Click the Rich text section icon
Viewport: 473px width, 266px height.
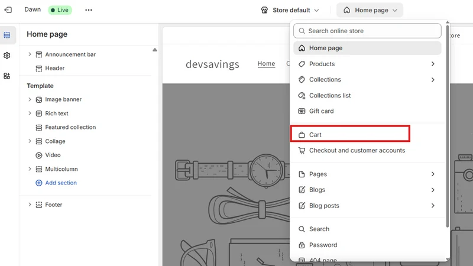point(39,113)
